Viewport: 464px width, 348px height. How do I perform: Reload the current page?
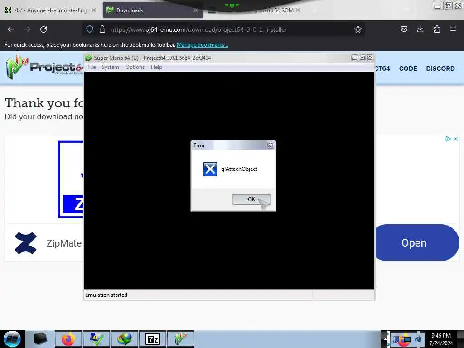tap(43, 29)
